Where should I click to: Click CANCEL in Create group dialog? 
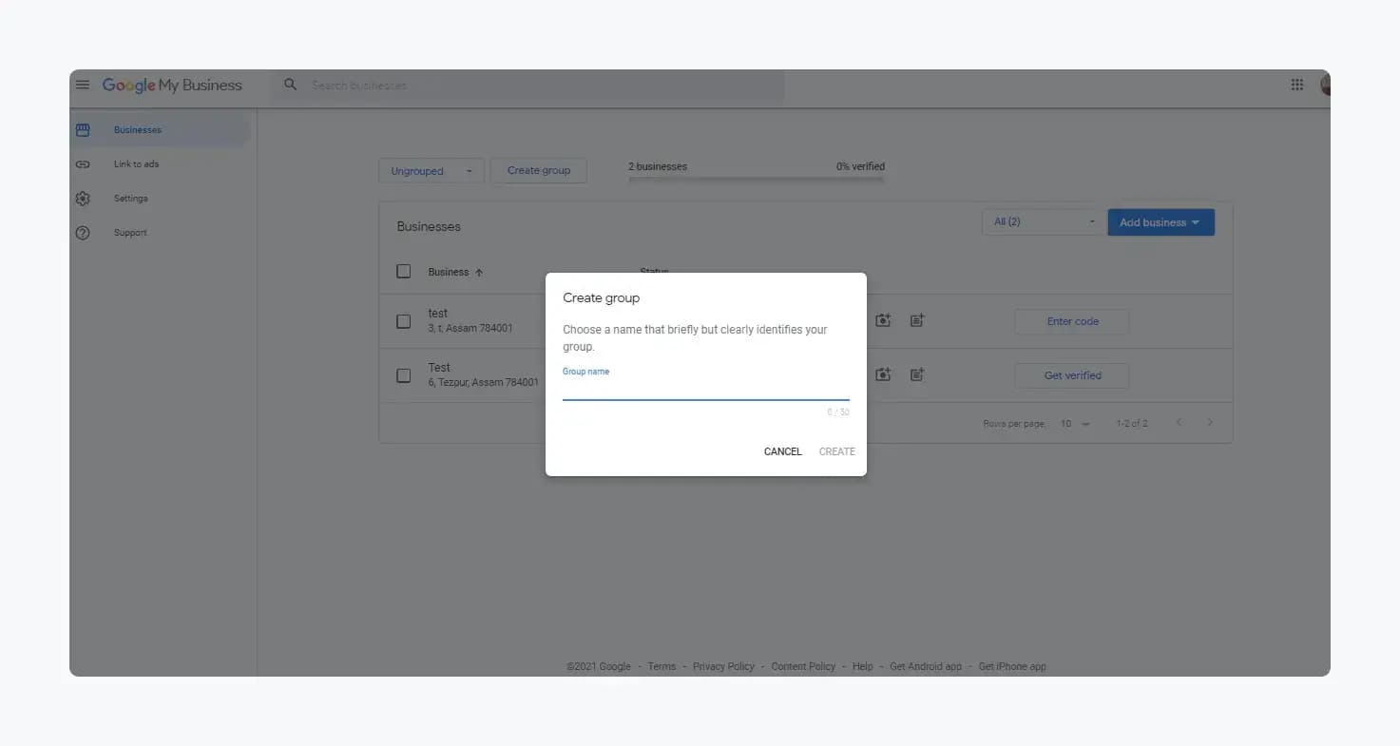782,451
